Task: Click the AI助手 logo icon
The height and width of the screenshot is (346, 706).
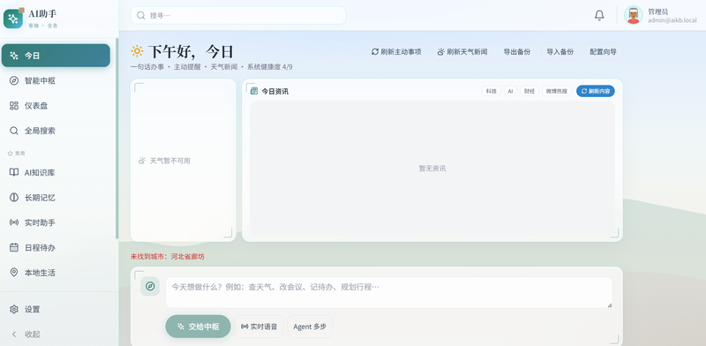Action: pyautogui.click(x=13, y=19)
